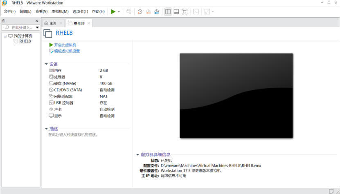Open snapshot manager toolbar icon
The width and height of the screenshot is (340, 194).
pos(157,12)
